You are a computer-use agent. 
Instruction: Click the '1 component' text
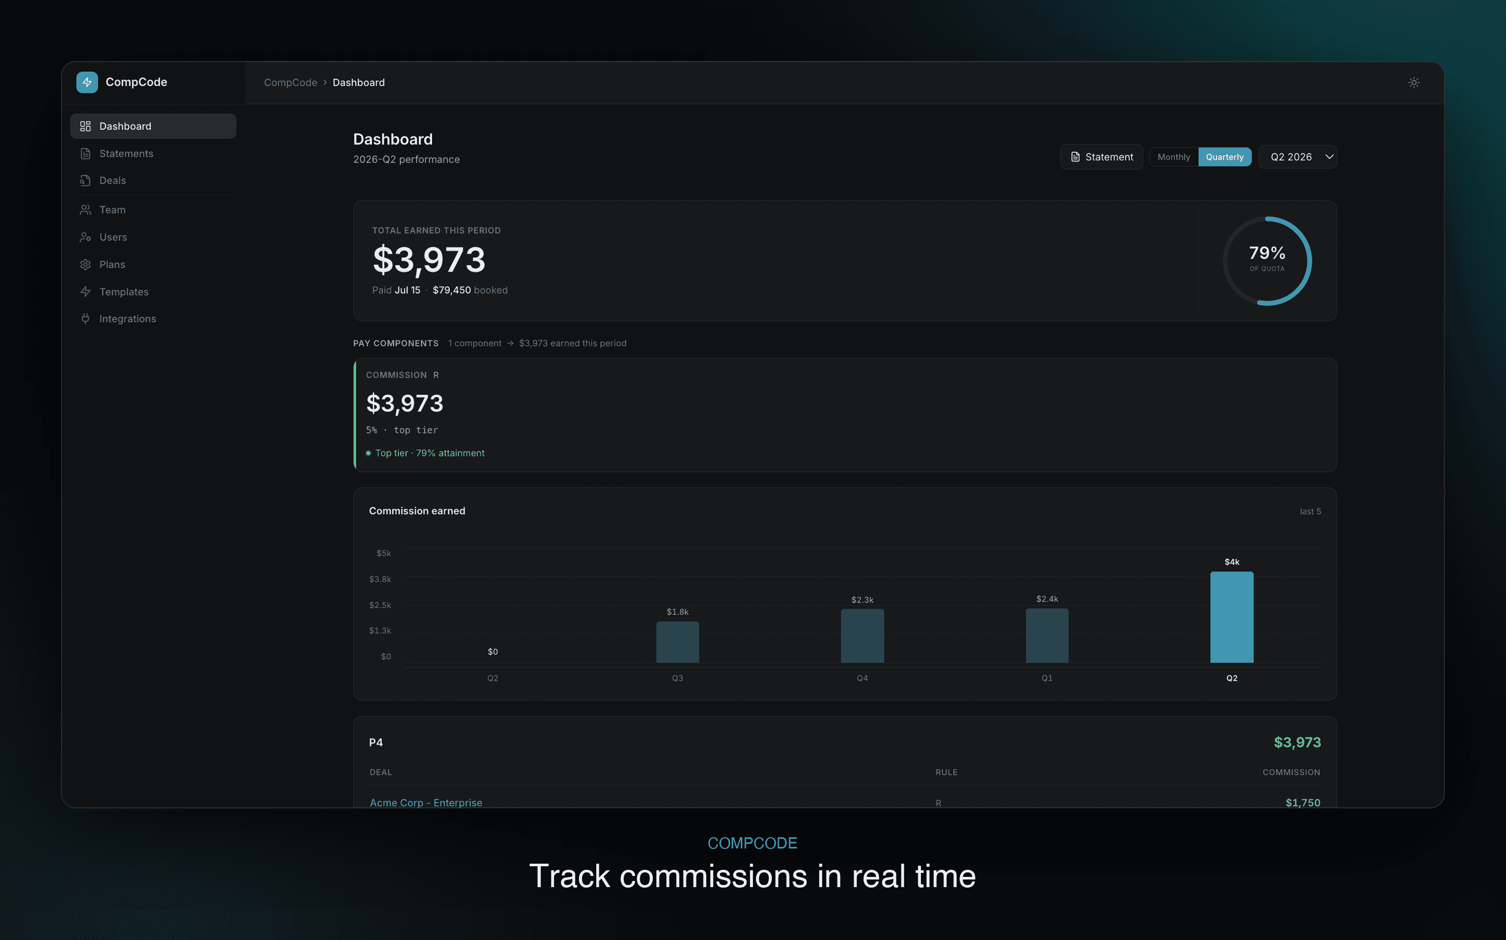(474, 343)
